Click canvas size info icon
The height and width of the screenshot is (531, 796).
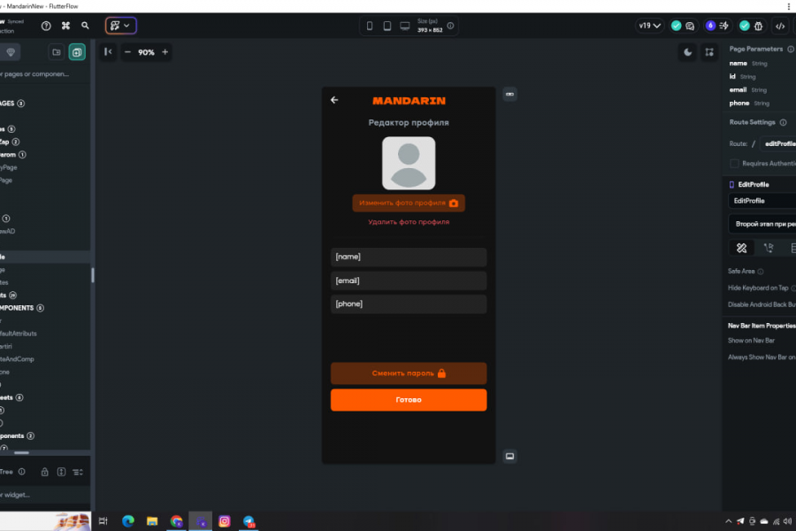coord(450,26)
